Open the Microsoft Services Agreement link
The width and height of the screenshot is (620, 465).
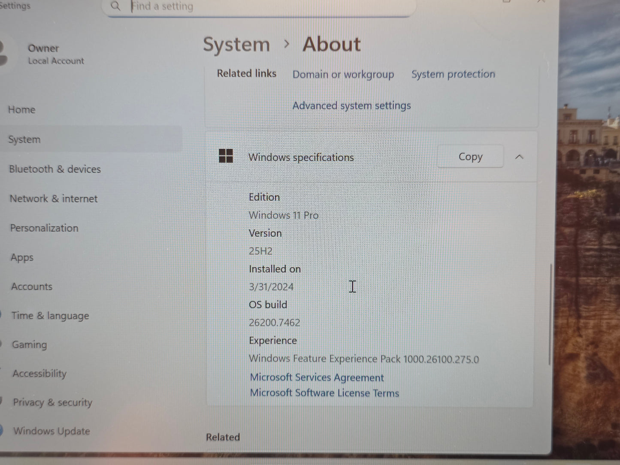[316, 377]
